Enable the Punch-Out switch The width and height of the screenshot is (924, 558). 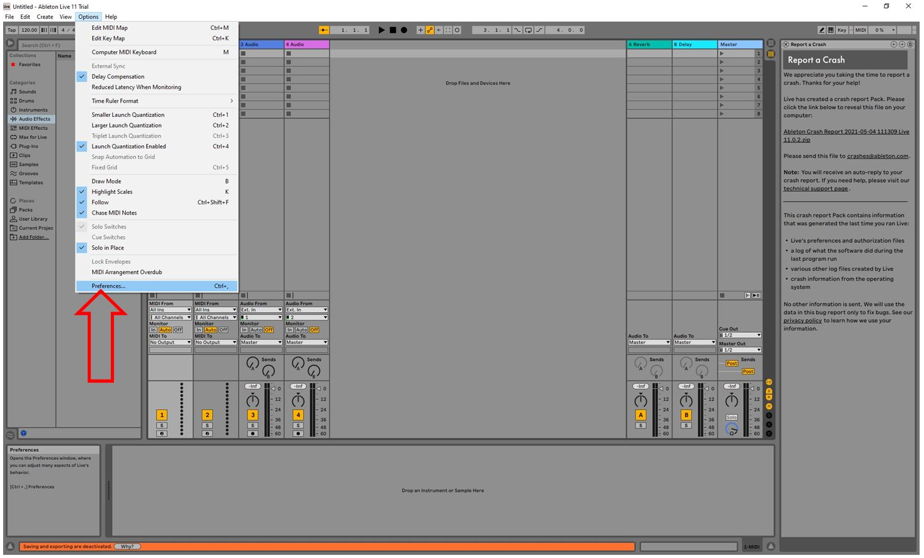(539, 30)
